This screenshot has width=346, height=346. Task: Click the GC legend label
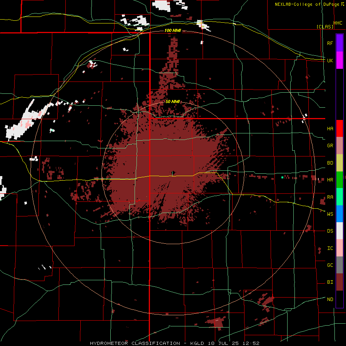tap(330, 265)
